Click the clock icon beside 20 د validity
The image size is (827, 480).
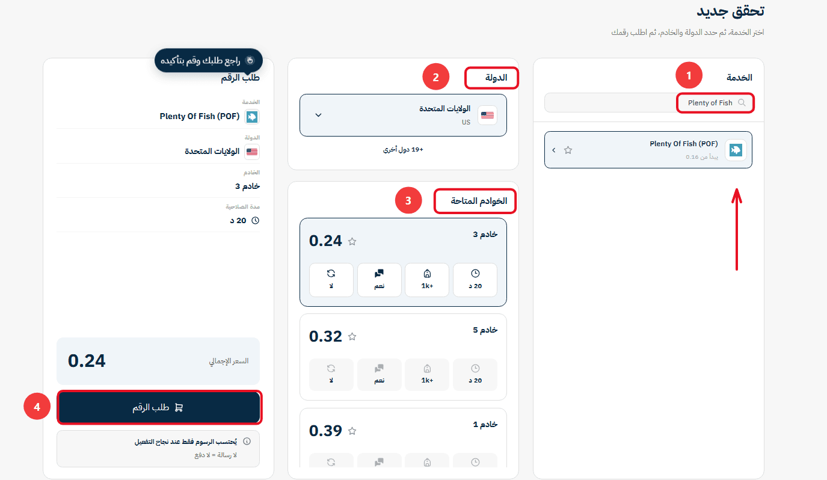pos(255,221)
